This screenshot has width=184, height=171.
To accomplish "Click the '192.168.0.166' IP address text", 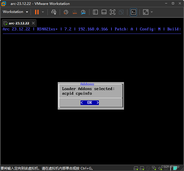I will pyautogui.click(x=93, y=29).
